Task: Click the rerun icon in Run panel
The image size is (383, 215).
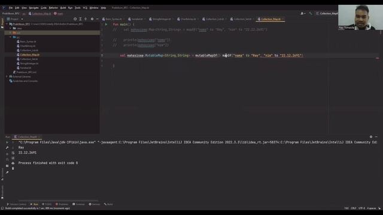Action: 7,142
